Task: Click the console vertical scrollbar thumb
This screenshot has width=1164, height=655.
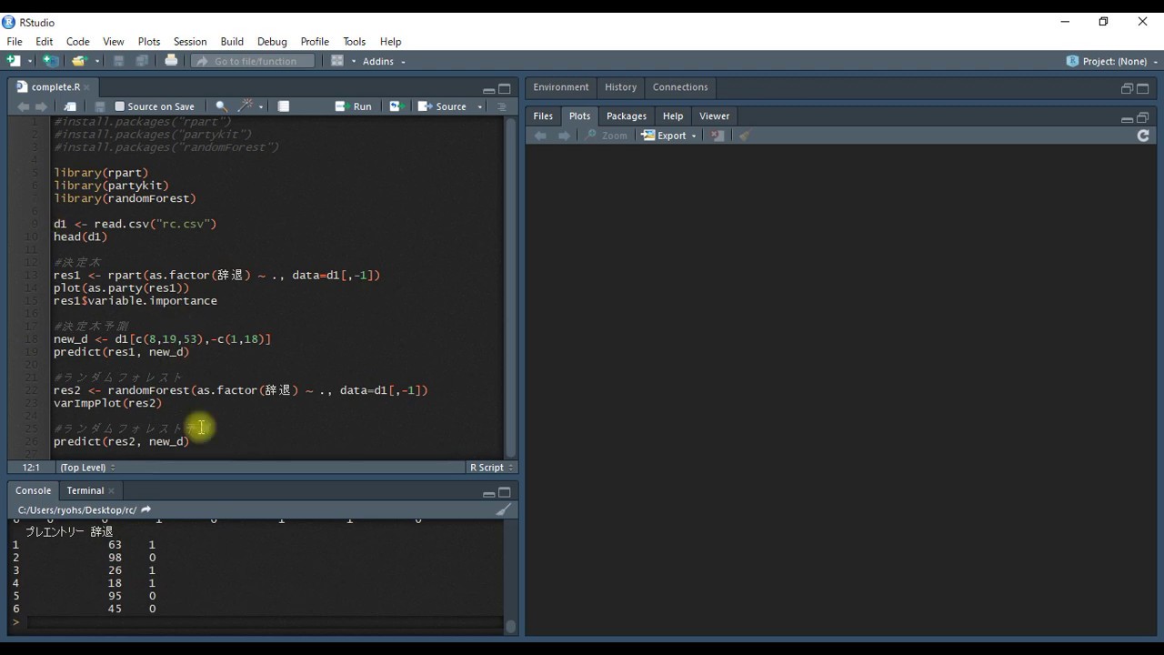Action: pyautogui.click(x=510, y=626)
